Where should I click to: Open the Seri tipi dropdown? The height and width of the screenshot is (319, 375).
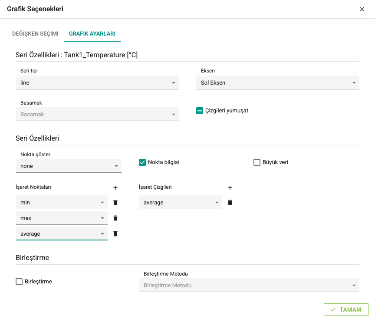97,83
